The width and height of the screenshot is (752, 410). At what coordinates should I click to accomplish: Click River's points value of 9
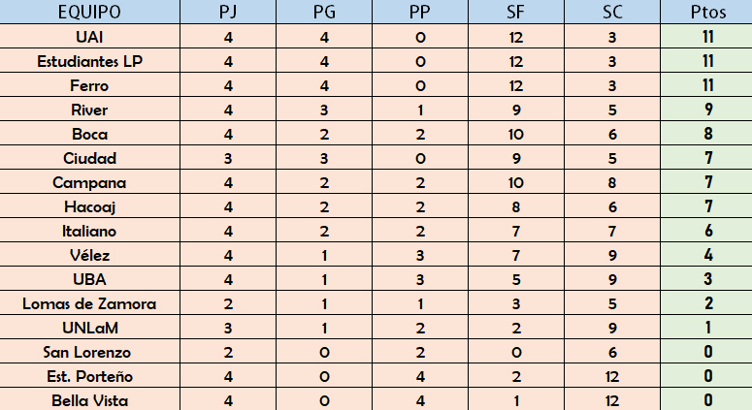pos(706,110)
